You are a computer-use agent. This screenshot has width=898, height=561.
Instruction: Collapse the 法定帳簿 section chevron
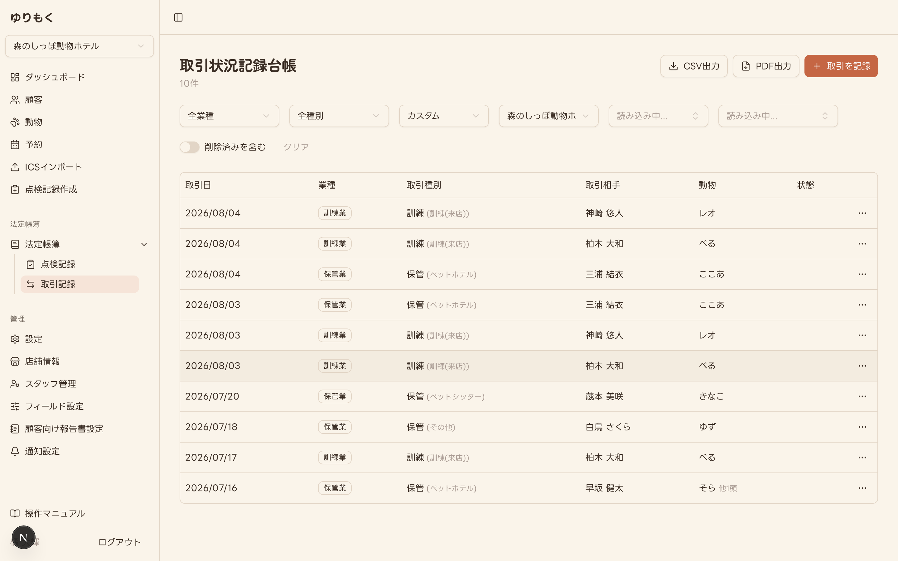click(144, 244)
